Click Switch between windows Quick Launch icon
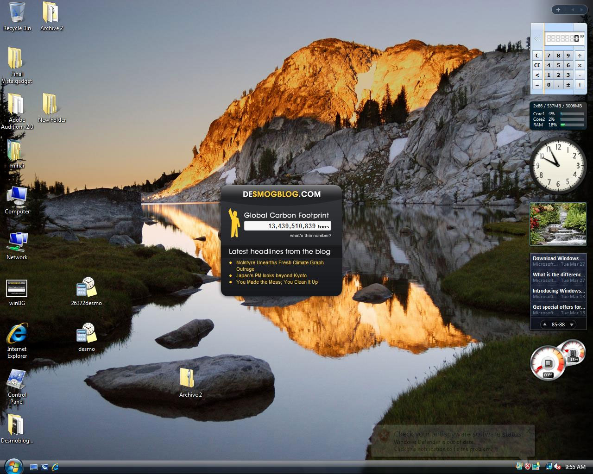Viewport: 593px width, 474px height. (x=44, y=467)
